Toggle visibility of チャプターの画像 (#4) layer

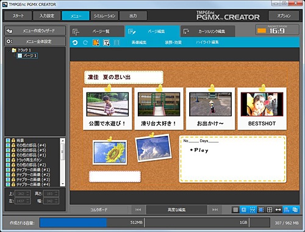[8, 185]
